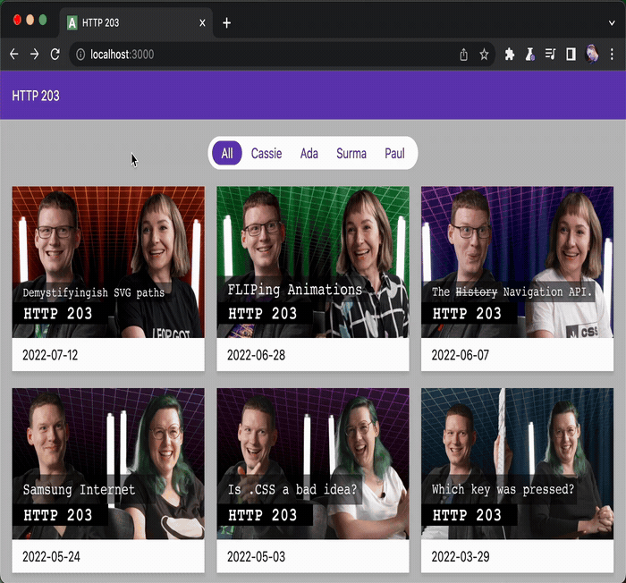Share this page via the share icon
Screen dimensions: 626x583
tap(463, 55)
